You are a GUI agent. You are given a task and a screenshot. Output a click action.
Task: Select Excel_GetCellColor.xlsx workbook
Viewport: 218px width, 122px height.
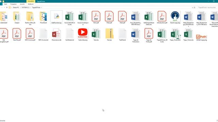tap(69, 18)
